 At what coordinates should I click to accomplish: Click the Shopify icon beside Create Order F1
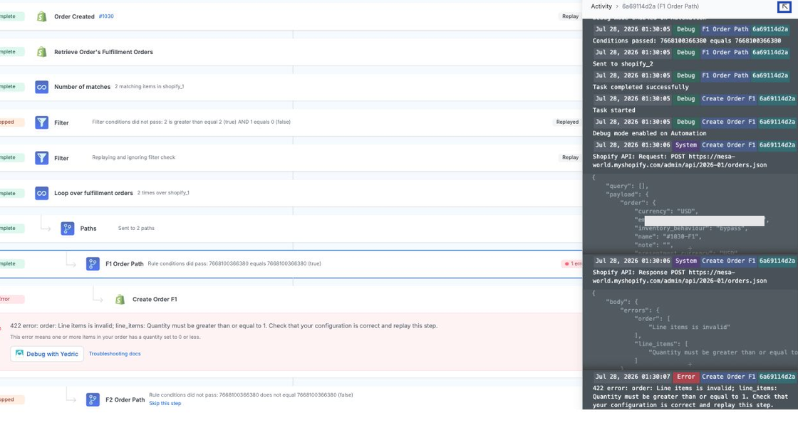[120, 299]
